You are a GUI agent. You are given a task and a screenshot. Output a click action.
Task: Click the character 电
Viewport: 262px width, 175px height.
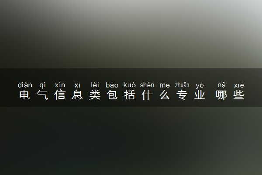25,95
